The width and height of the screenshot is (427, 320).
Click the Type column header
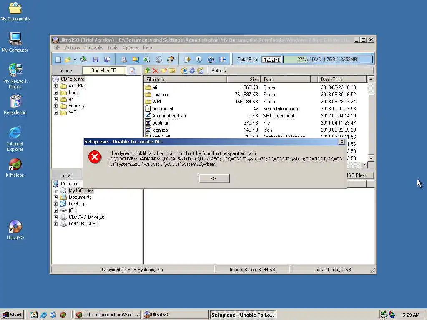pyautogui.click(x=285, y=80)
